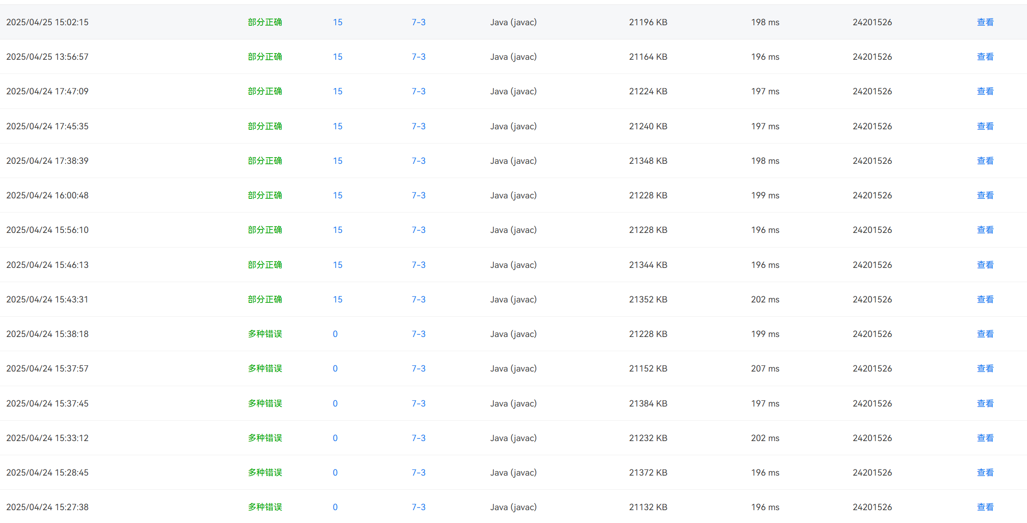Click score 15 in the 15:43:31 row

click(337, 299)
